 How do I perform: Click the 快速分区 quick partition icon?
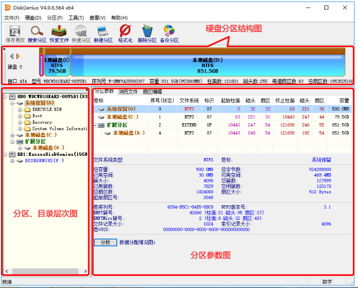pos(81,34)
